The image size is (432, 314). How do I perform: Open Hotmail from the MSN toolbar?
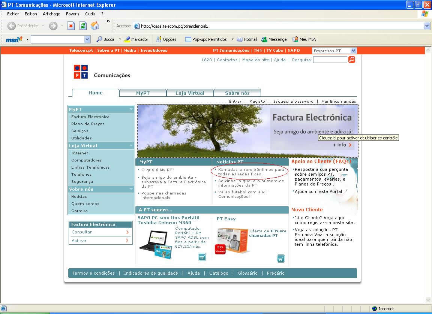[x=247, y=39]
